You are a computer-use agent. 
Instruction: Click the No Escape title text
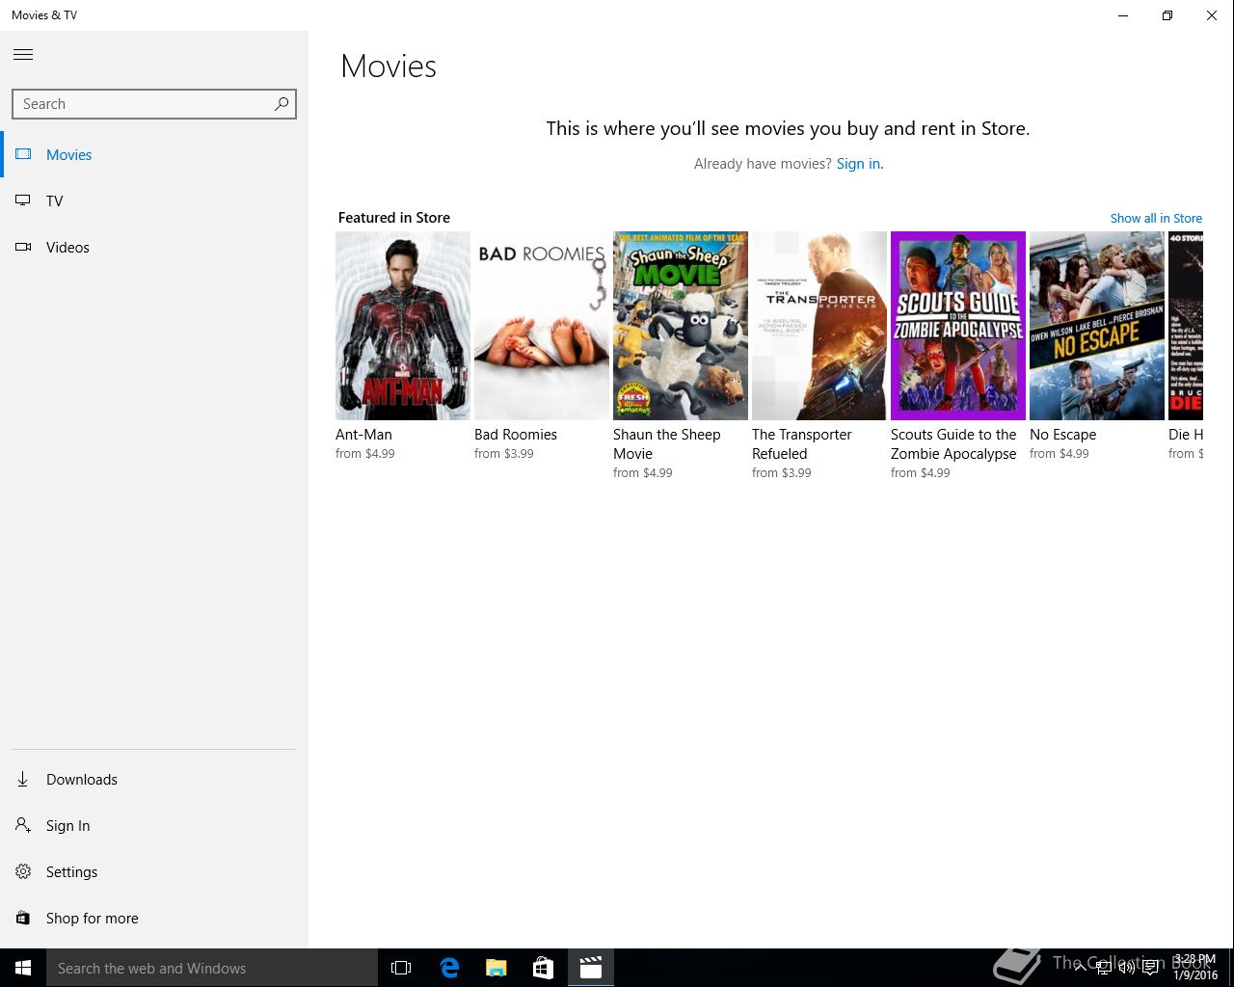(x=1062, y=435)
